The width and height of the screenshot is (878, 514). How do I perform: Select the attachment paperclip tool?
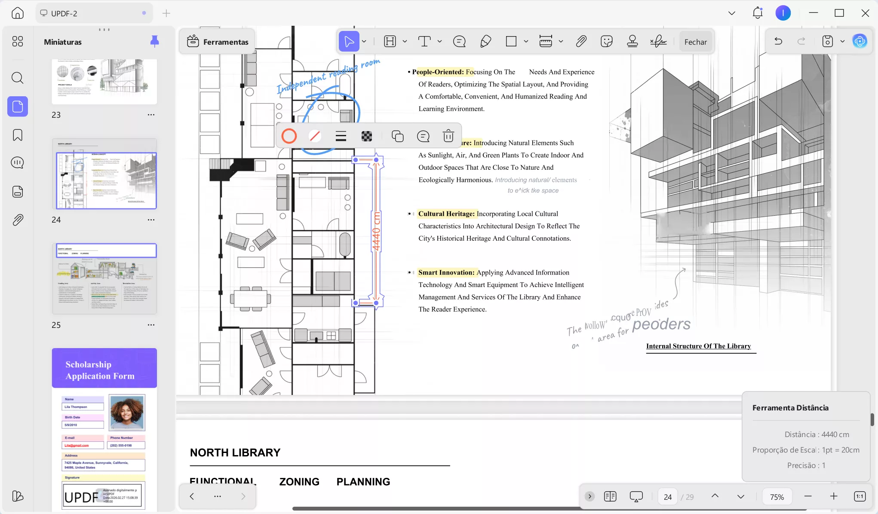[x=581, y=42]
